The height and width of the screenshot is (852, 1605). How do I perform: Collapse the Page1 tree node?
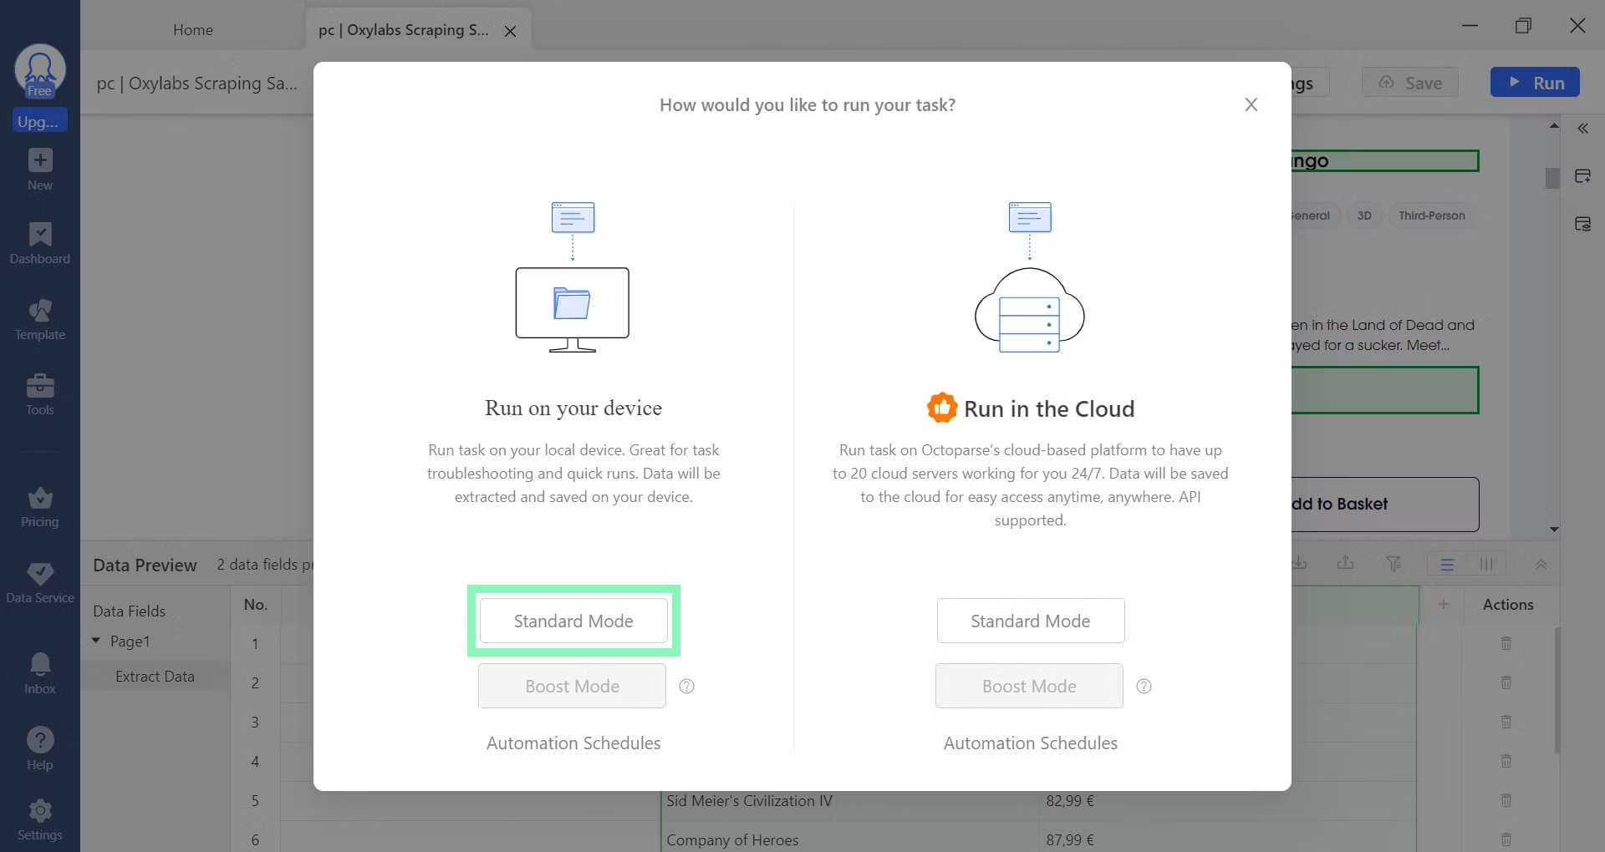pos(96,641)
